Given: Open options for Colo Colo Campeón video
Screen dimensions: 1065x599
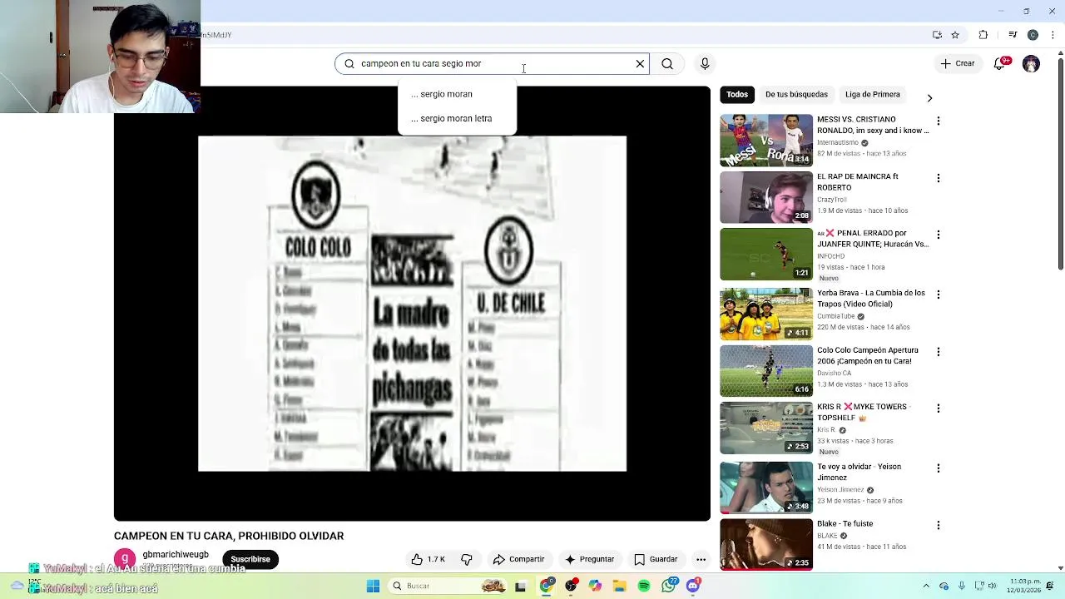Looking at the screenshot, I should coord(939,352).
